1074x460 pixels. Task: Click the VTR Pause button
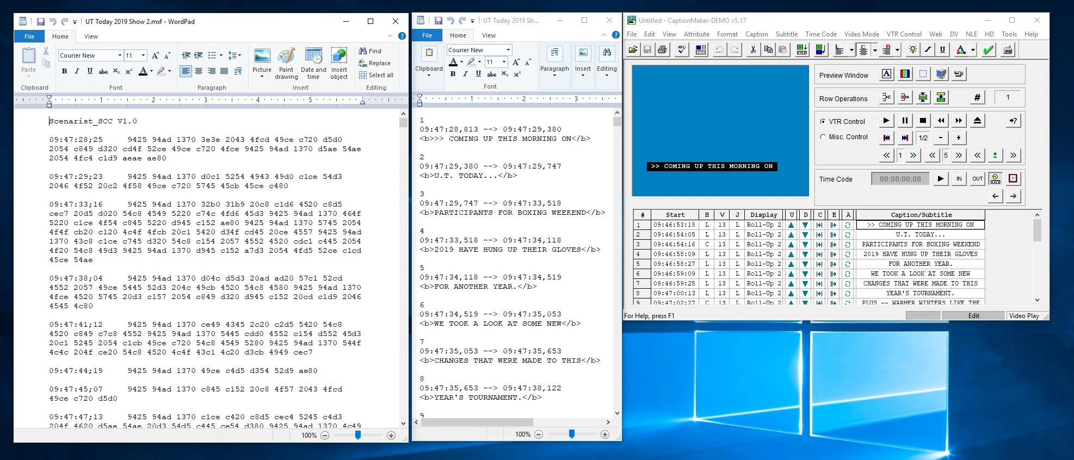click(x=905, y=121)
